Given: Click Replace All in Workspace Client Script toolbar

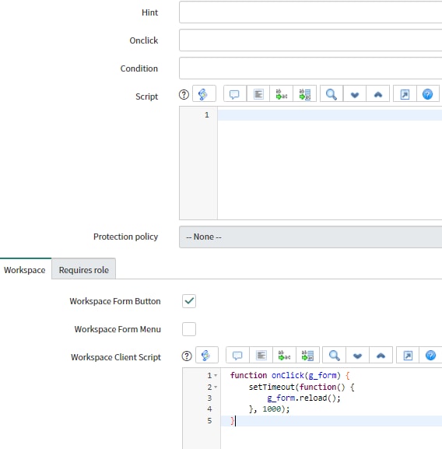Looking at the screenshot, I should coord(307,356).
